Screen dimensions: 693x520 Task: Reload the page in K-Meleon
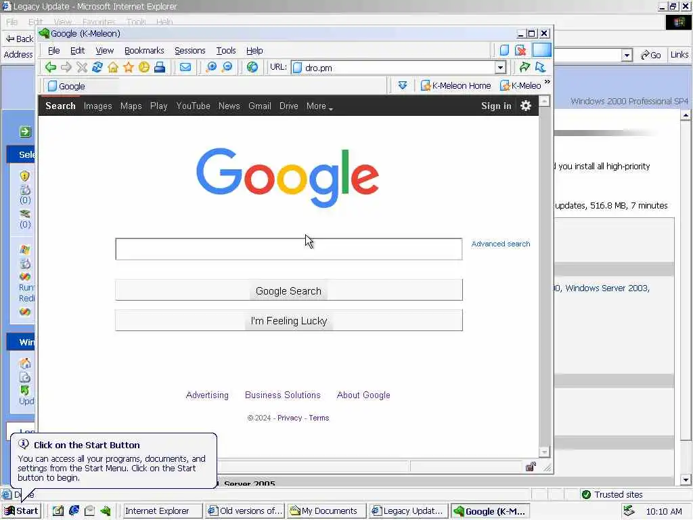click(97, 67)
